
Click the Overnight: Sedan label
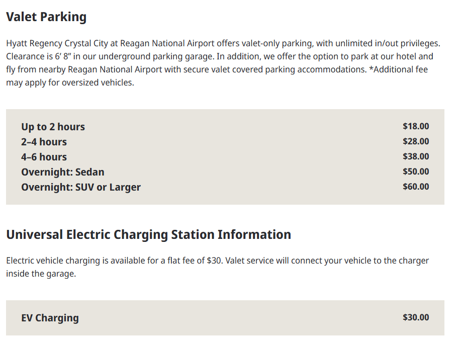coord(63,172)
